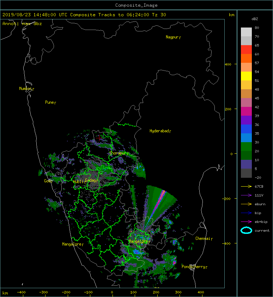The width and height of the screenshot is (273, 297).
Task: Click the Nagpur city label
Action: click(x=173, y=37)
